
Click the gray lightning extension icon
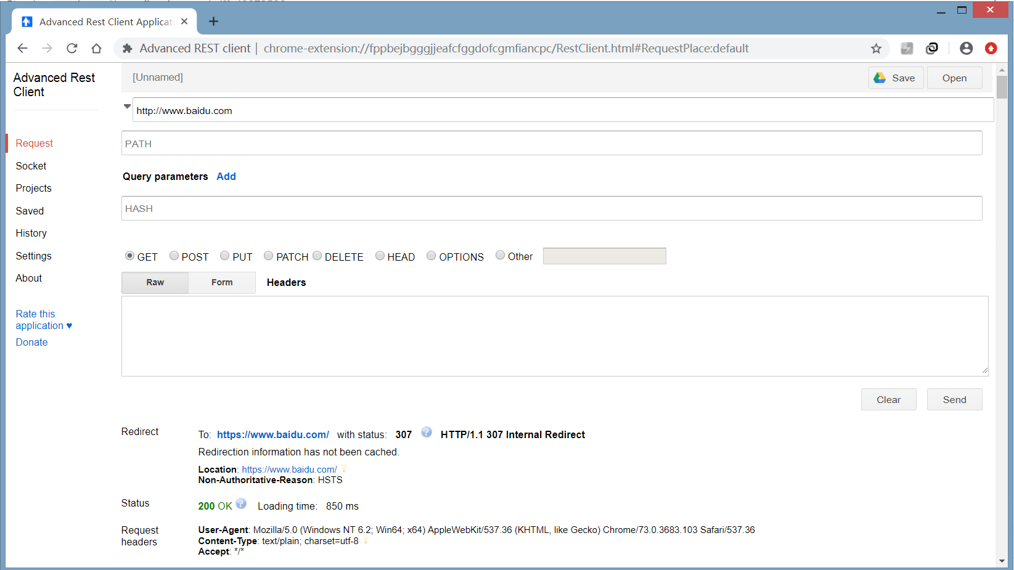tap(907, 48)
